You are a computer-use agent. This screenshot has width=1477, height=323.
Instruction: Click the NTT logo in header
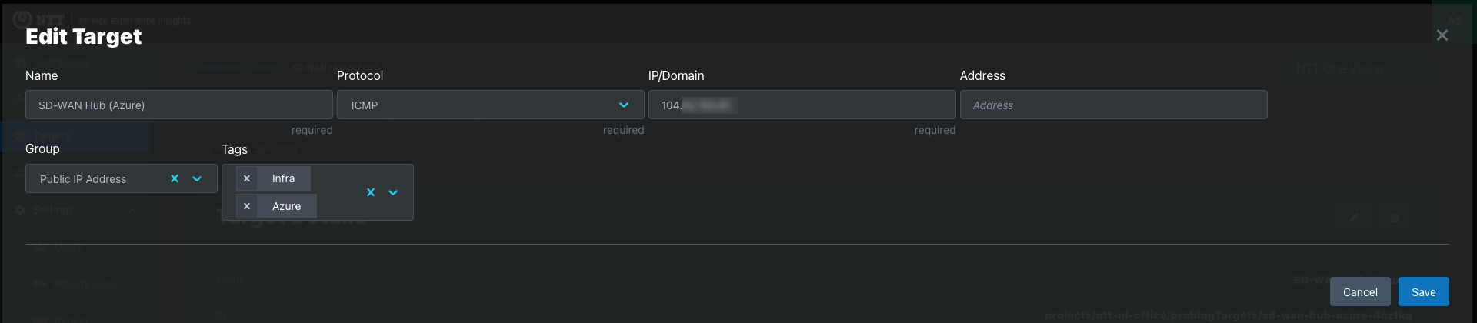tap(38, 19)
